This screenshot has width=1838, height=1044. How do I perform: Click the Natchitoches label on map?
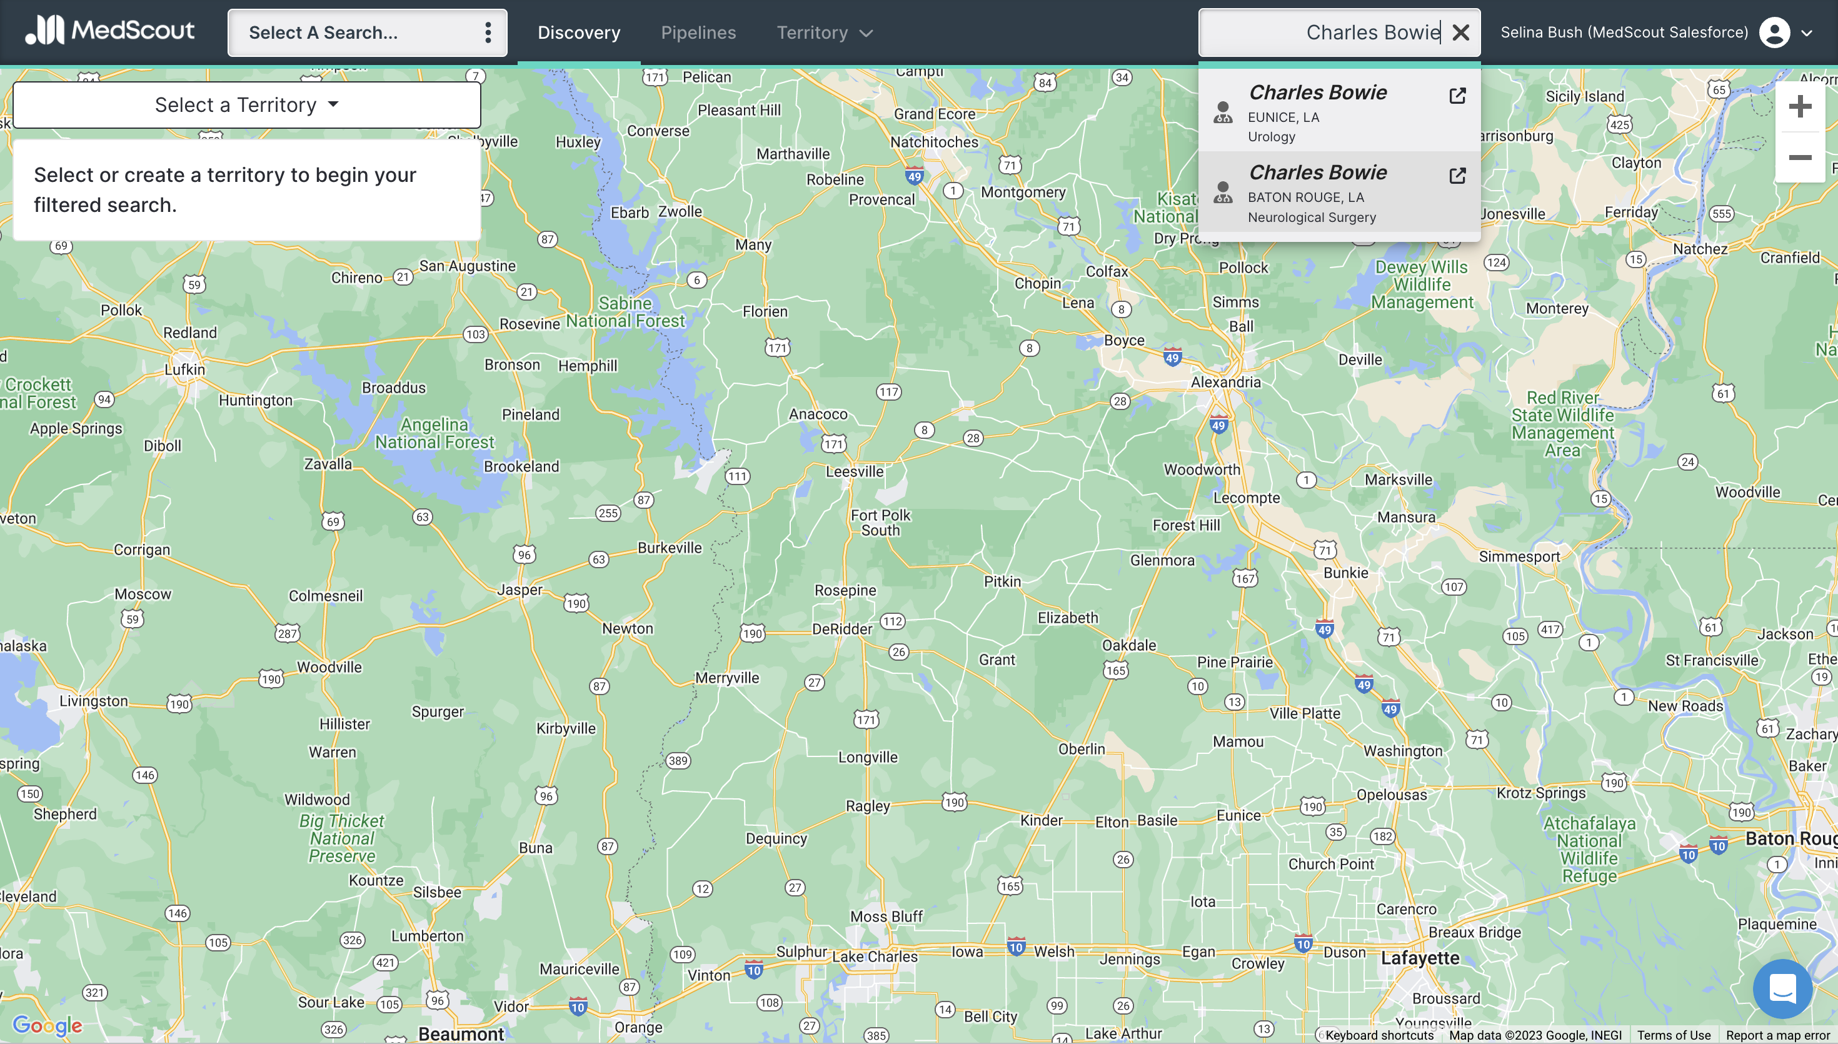(x=934, y=142)
